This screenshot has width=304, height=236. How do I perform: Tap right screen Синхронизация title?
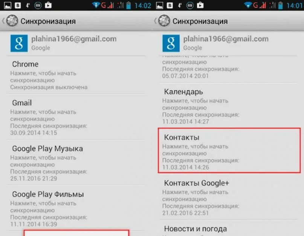[x=200, y=21]
